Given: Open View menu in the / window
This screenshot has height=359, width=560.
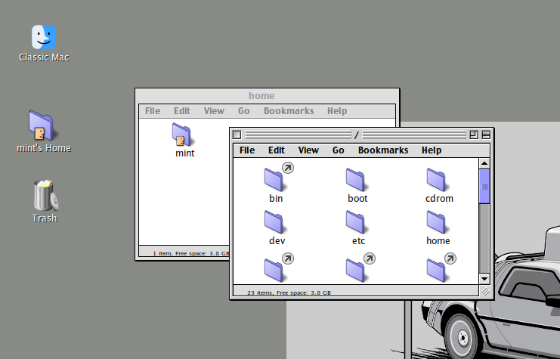Looking at the screenshot, I should [308, 150].
